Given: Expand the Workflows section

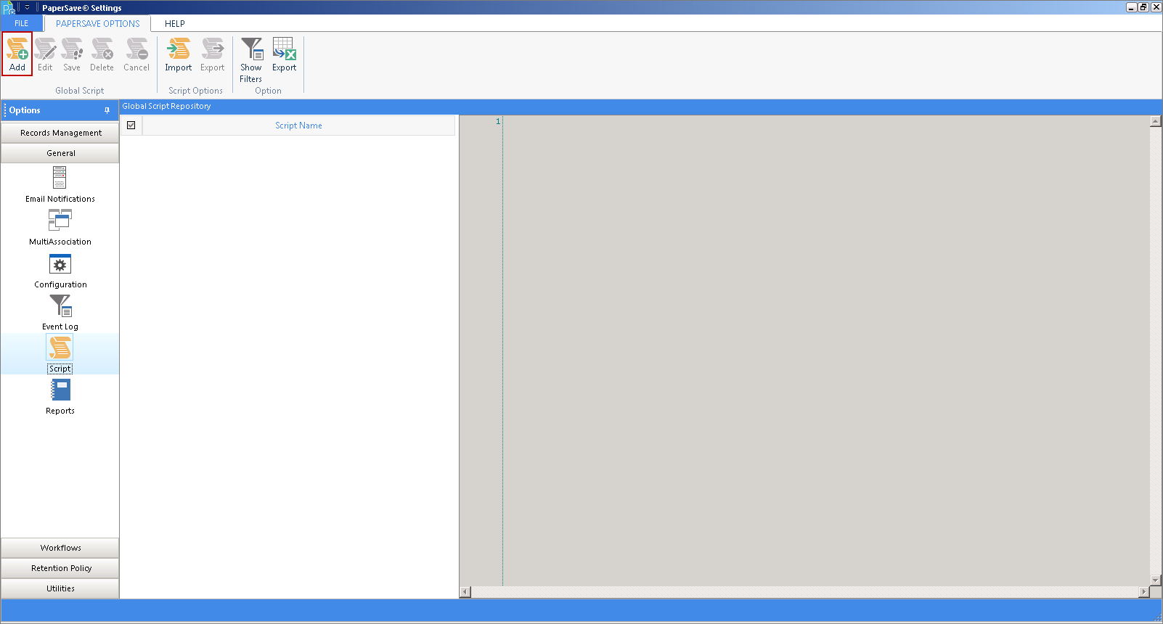Looking at the screenshot, I should (x=60, y=548).
